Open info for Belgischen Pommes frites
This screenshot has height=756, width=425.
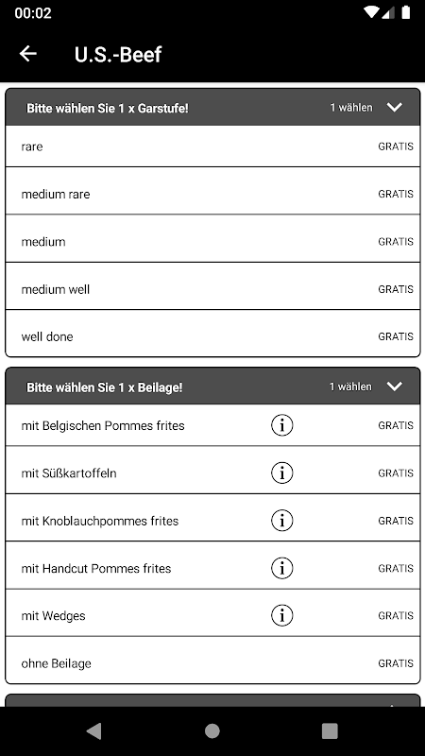[x=281, y=425]
